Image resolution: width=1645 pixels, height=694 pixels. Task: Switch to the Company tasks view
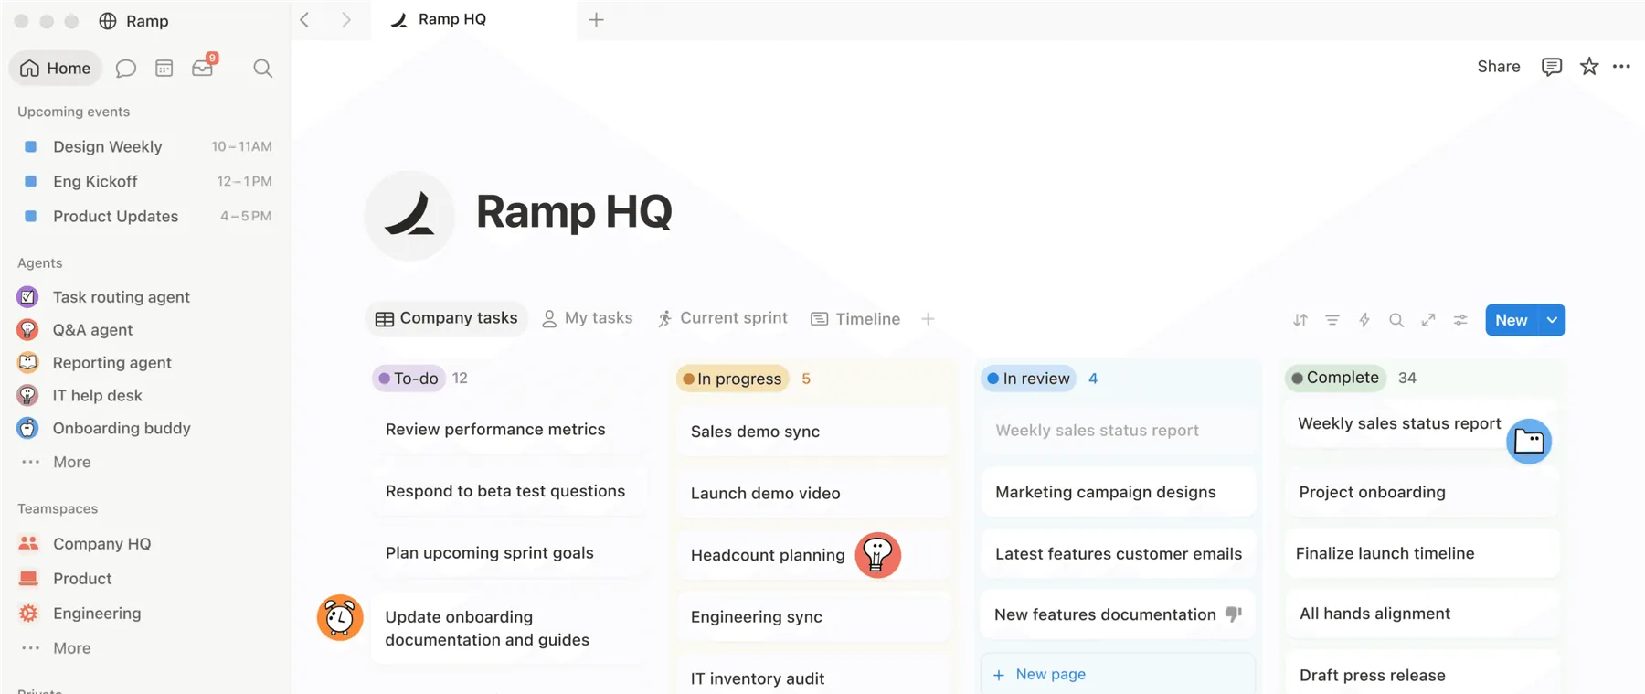pyautogui.click(x=447, y=318)
